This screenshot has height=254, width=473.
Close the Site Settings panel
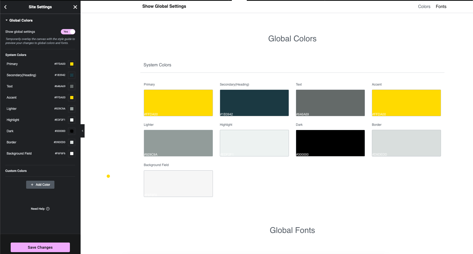pyautogui.click(x=75, y=7)
